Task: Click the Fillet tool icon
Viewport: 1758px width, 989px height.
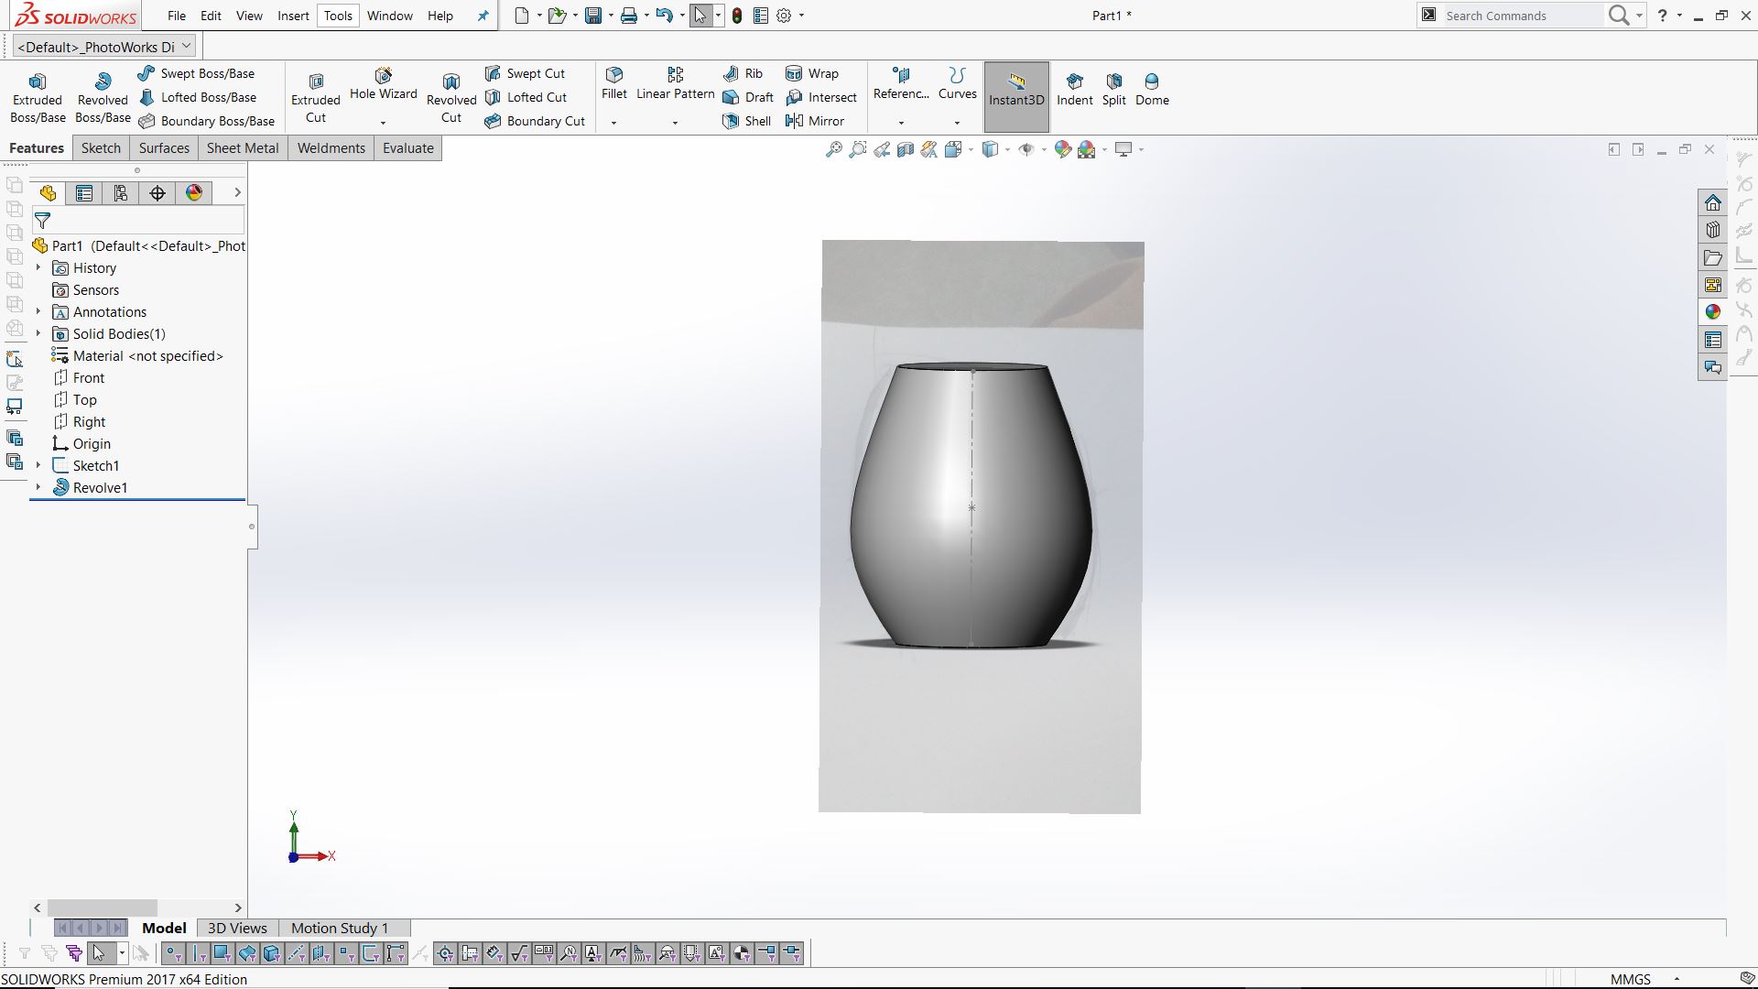Action: (614, 75)
